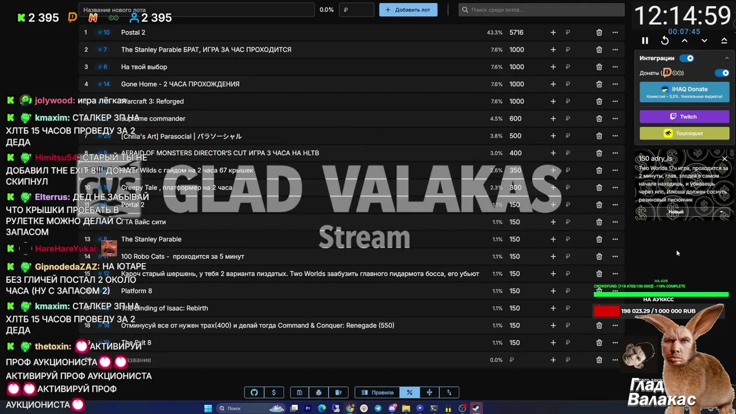Open more options for Postal 2

615,33
